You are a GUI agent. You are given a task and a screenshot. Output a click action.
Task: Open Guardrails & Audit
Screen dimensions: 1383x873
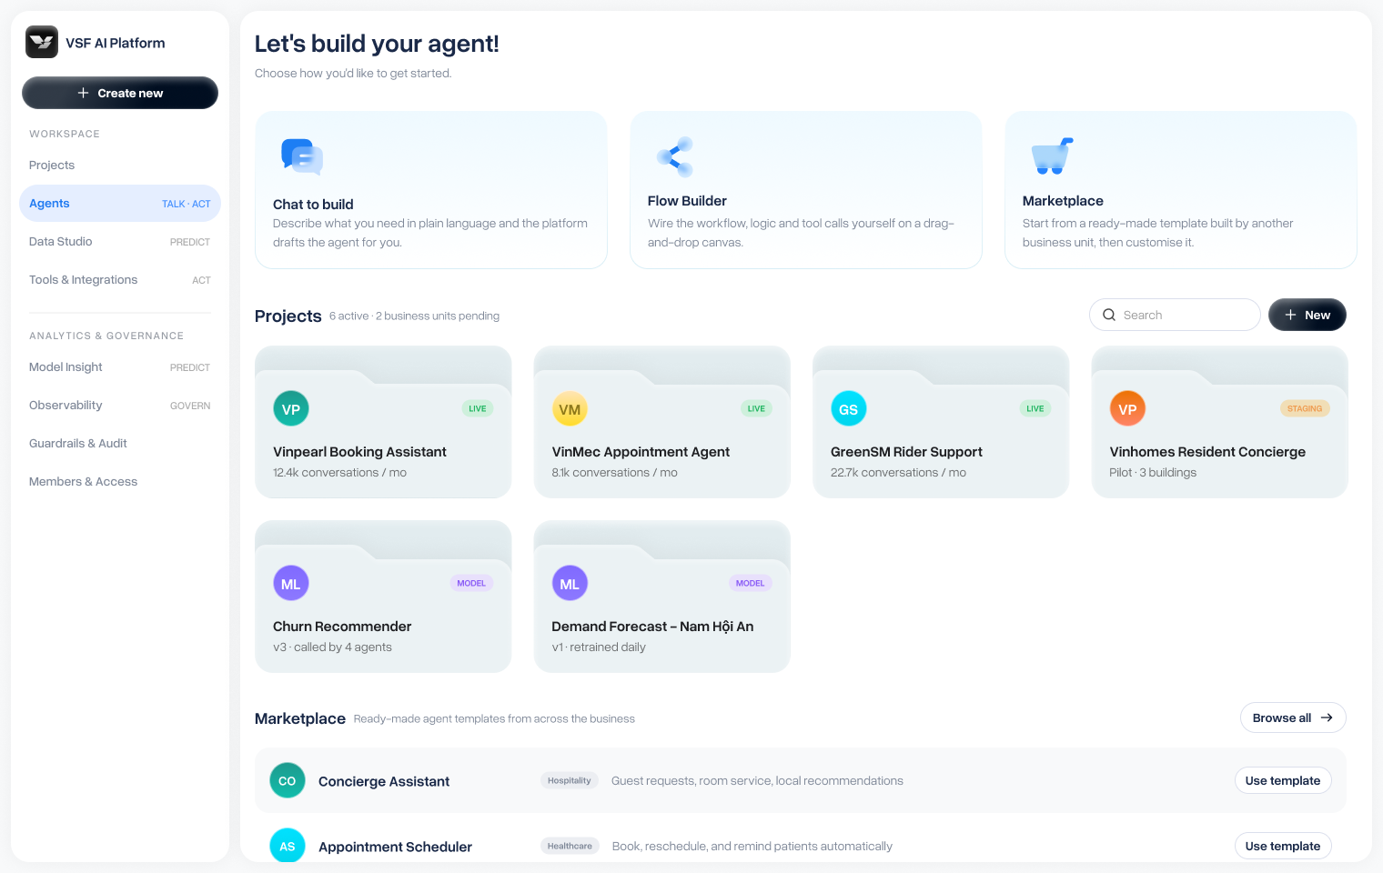point(120,444)
